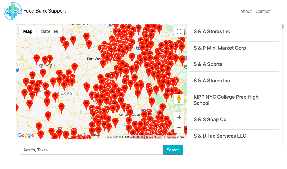
Task: Select S & A Stores Inc below S & A Sports
Action: click(x=234, y=81)
